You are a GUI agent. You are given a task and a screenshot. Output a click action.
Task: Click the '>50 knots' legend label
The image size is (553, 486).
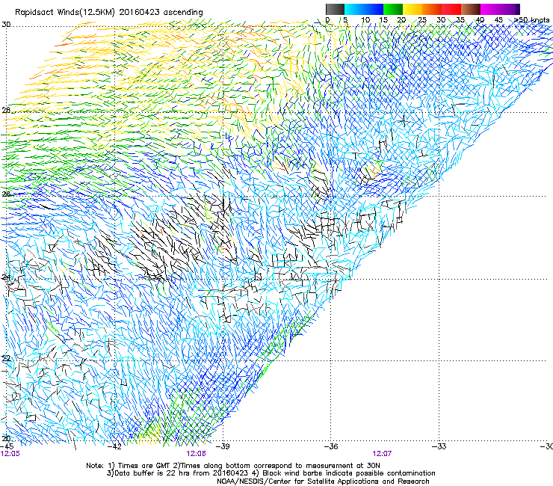(531, 19)
